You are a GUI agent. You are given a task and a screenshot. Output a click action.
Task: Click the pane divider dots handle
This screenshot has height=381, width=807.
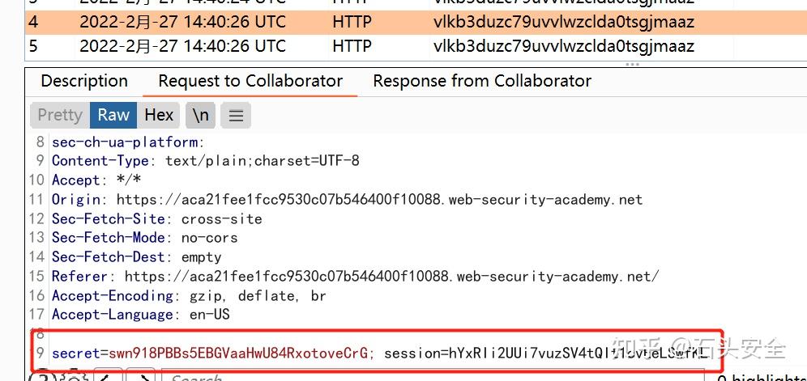point(632,63)
